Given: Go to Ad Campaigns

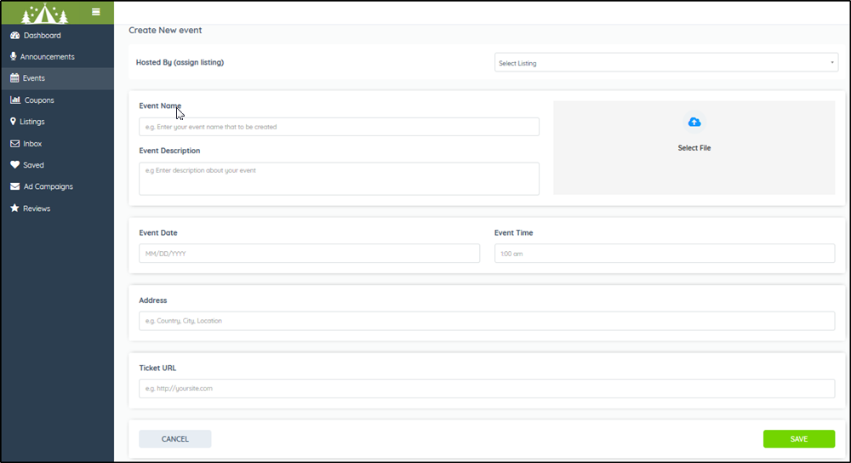Looking at the screenshot, I should 58,186.
